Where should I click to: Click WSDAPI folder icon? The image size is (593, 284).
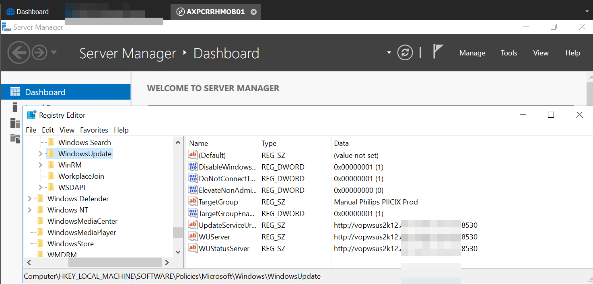51,187
